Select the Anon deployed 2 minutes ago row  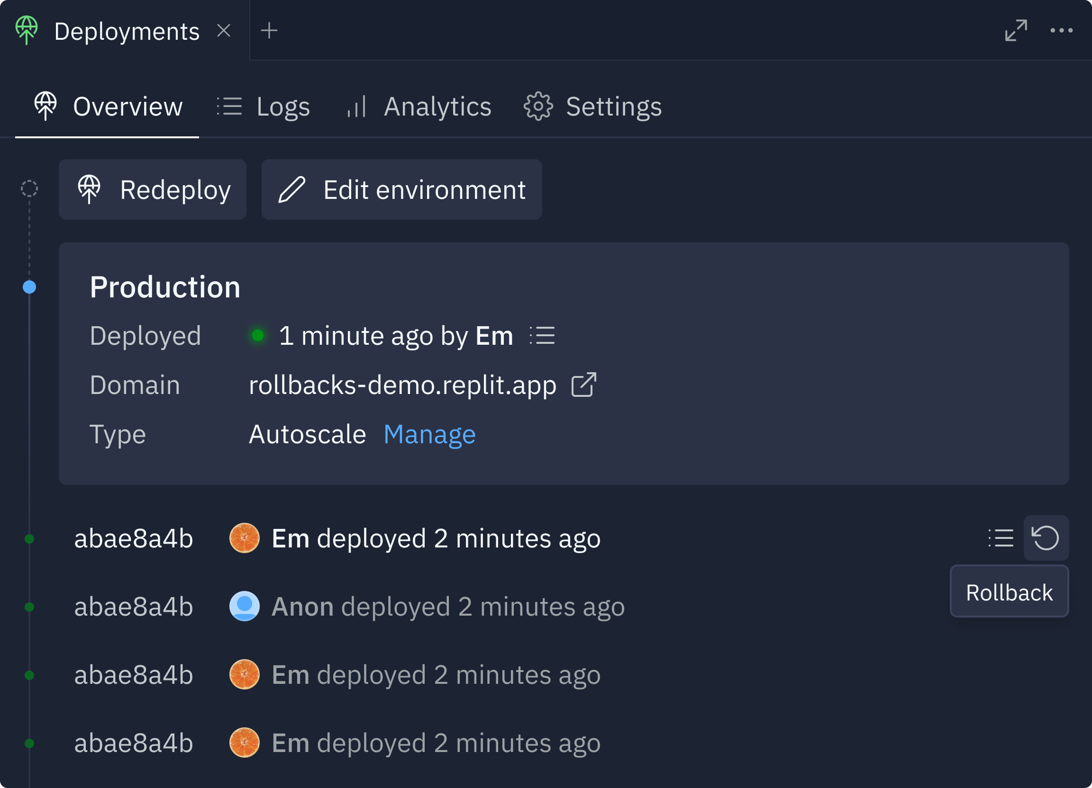448,607
